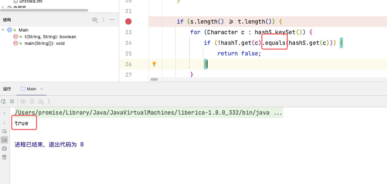Click the yellow lightbulb quick-fix icon
This screenshot has height=184, width=387.
(x=154, y=64)
